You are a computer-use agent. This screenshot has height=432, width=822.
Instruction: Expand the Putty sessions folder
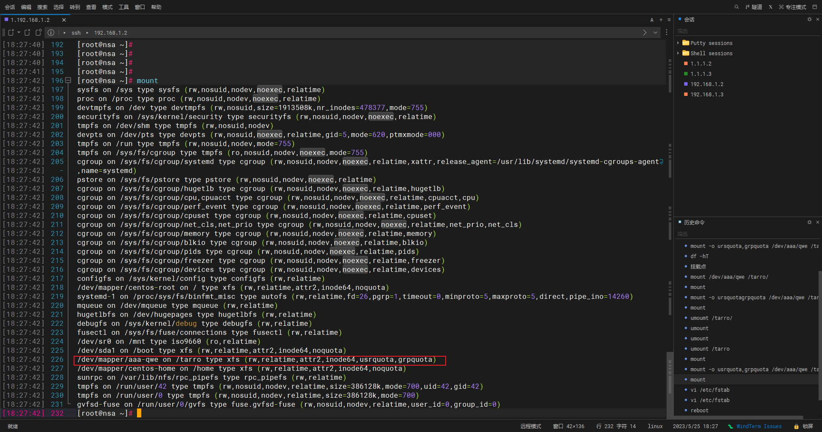coord(679,43)
